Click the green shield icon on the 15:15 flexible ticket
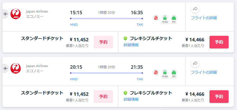The width and height of the screenshot is (237, 110). click(126, 38)
